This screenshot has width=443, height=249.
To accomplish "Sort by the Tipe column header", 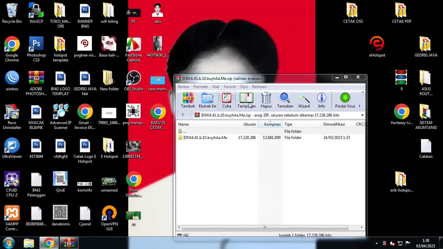I will (x=302, y=124).
